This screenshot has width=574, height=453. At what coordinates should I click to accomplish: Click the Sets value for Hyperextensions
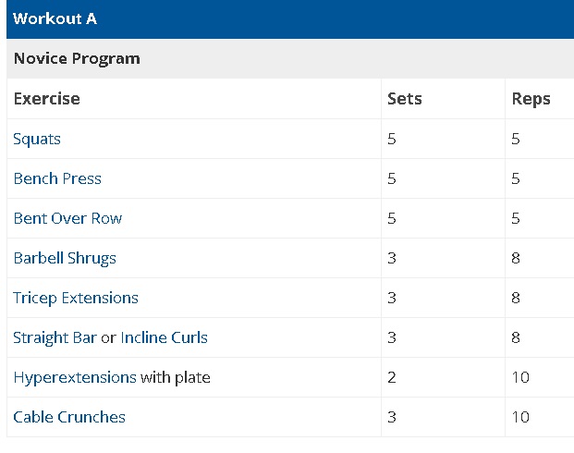[392, 377]
